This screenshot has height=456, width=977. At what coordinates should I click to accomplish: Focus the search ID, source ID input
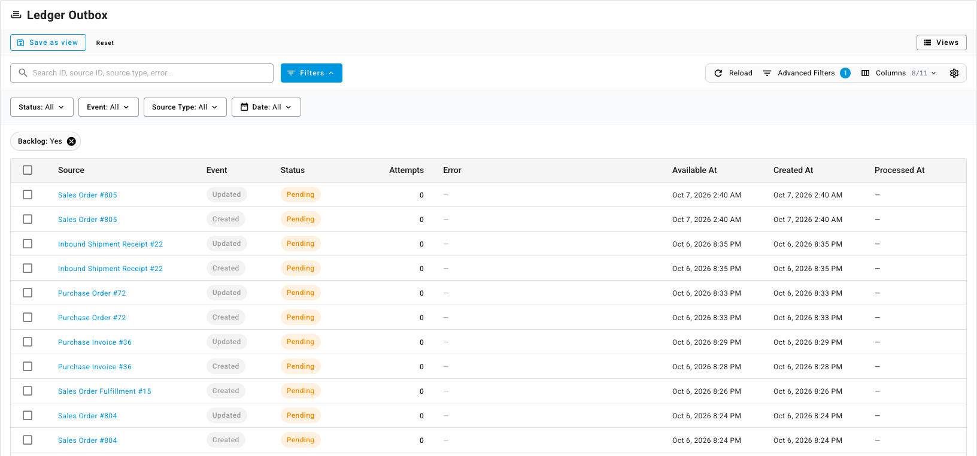click(x=142, y=73)
